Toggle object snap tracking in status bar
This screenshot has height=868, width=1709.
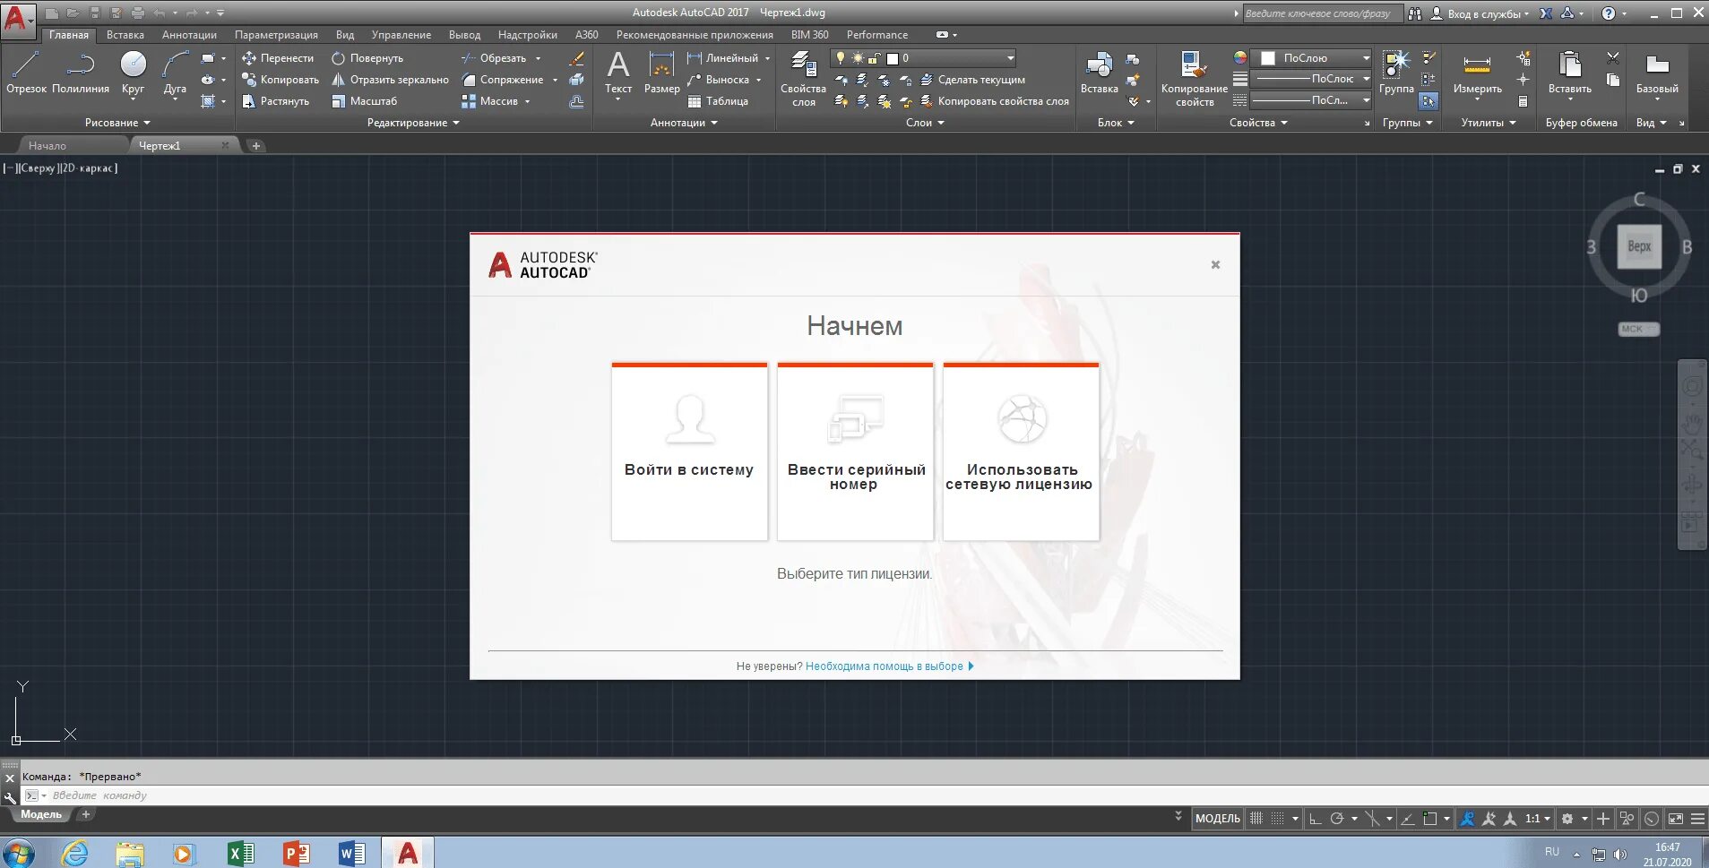(x=1408, y=819)
